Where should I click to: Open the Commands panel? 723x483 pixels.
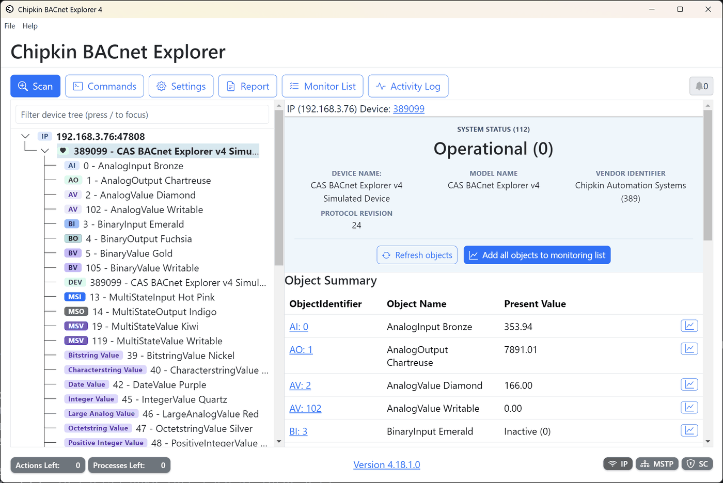[x=105, y=86]
